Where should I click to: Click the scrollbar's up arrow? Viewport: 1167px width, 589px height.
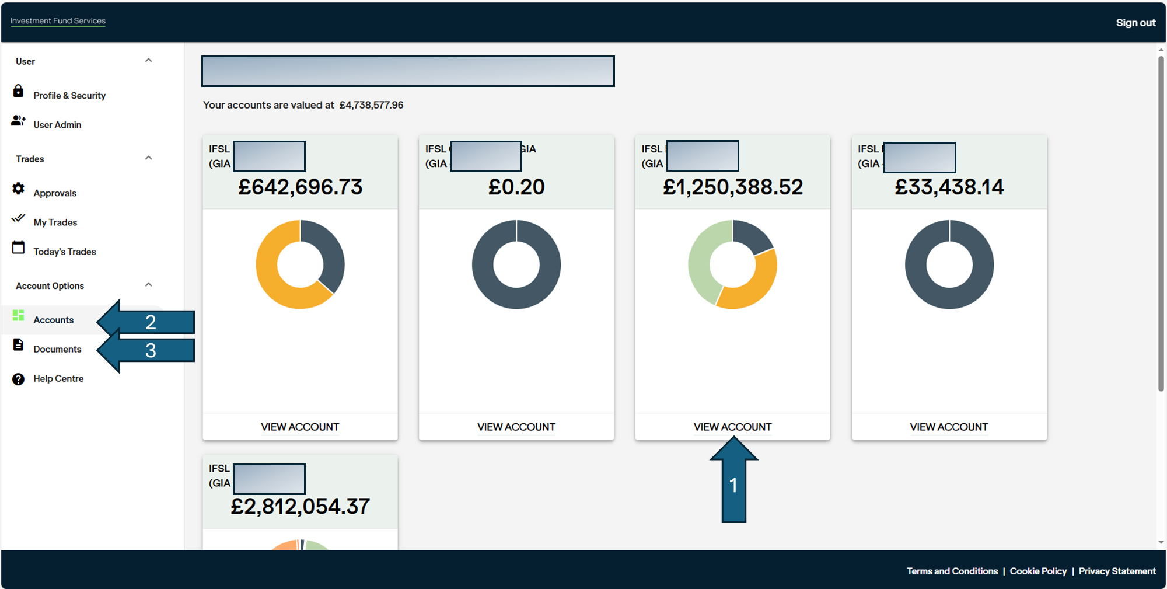click(1161, 50)
